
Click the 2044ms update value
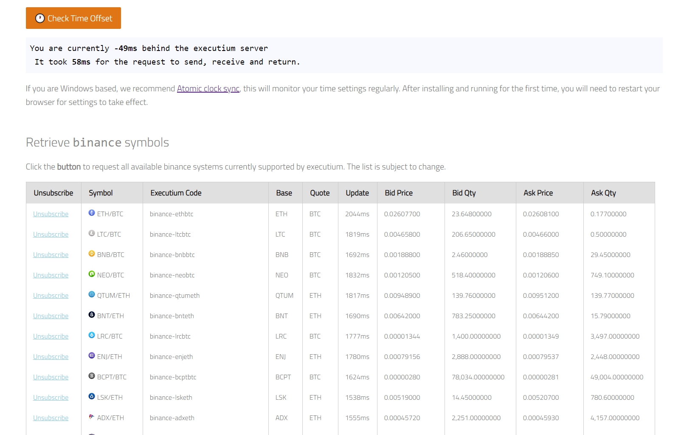click(357, 214)
